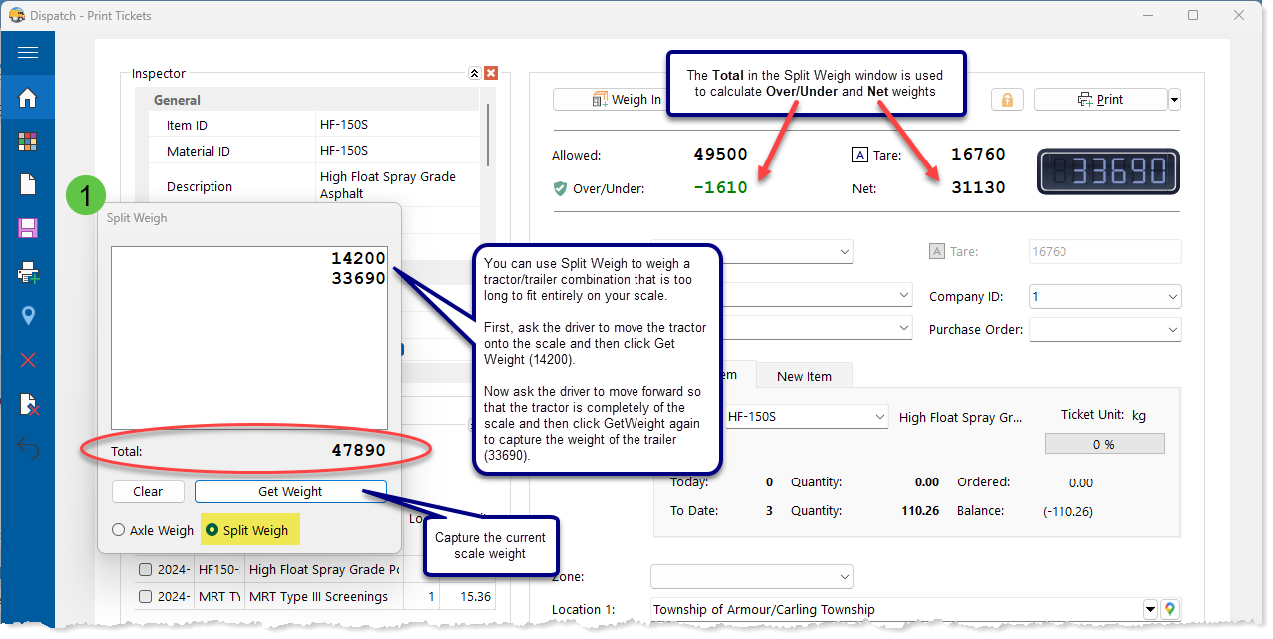Click the 0 % progress bar
This screenshot has width=1273, height=639.
click(x=1103, y=444)
